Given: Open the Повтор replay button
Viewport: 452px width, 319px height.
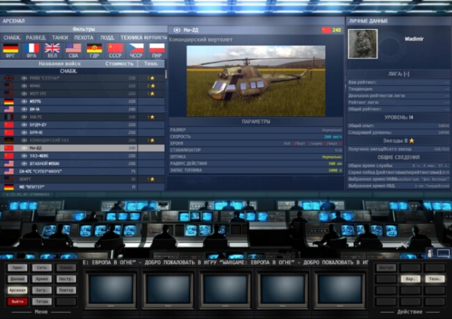Looking at the screenshot, I should [x=66, y=291].
